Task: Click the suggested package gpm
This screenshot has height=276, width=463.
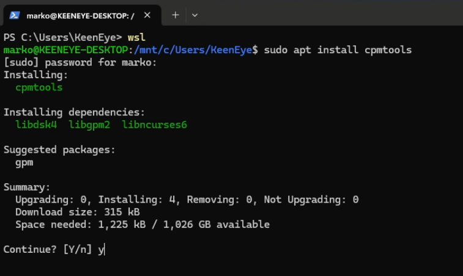Action: click(24, 162)
